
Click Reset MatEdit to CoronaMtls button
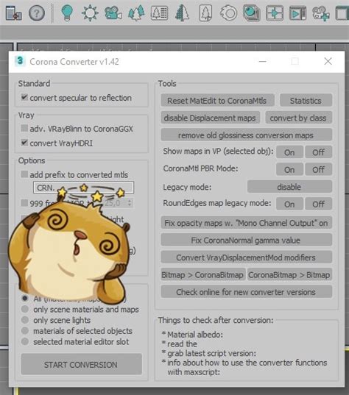pos(217,101)
